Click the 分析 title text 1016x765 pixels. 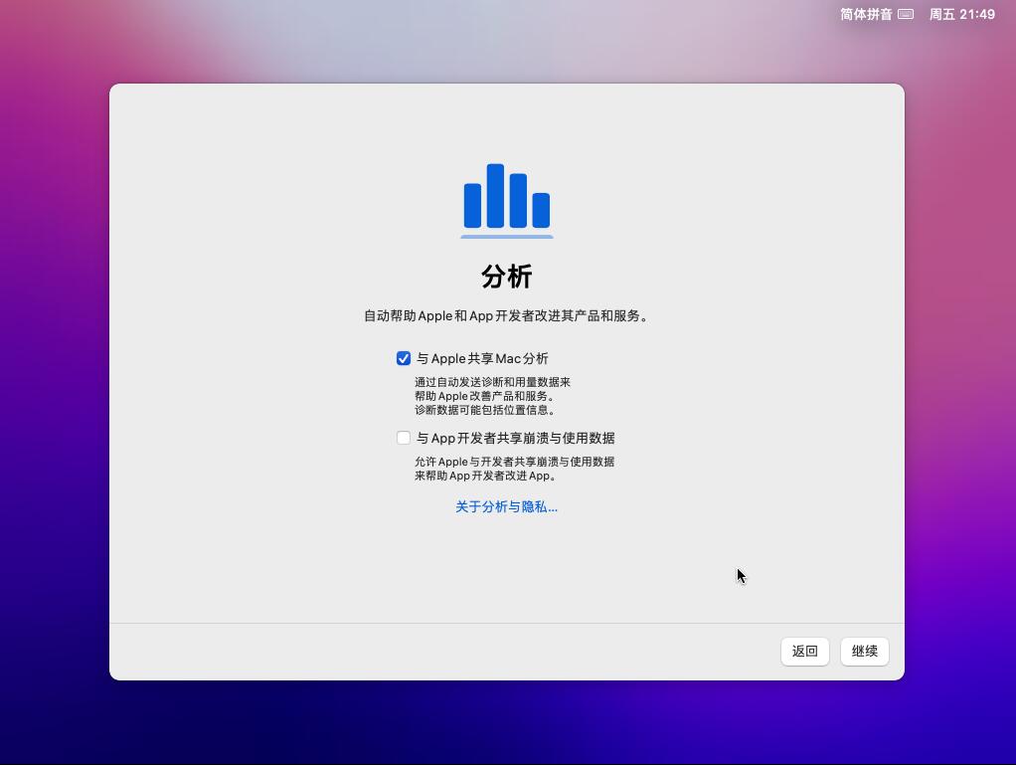click(507, 275)
